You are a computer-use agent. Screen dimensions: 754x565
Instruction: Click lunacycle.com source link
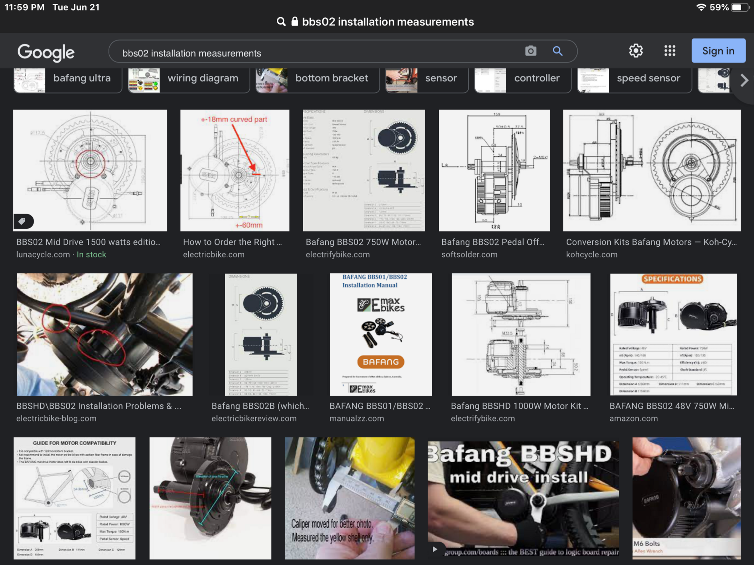pyautogui.click(x=43, y=255)
